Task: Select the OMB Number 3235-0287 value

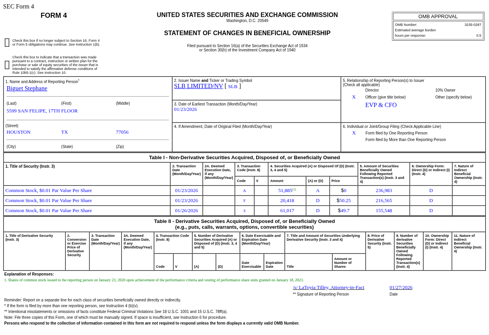Action: (473, 25)
